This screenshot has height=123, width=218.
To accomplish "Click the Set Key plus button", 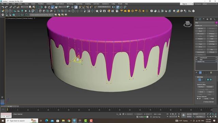I will [x=184, y=115].
